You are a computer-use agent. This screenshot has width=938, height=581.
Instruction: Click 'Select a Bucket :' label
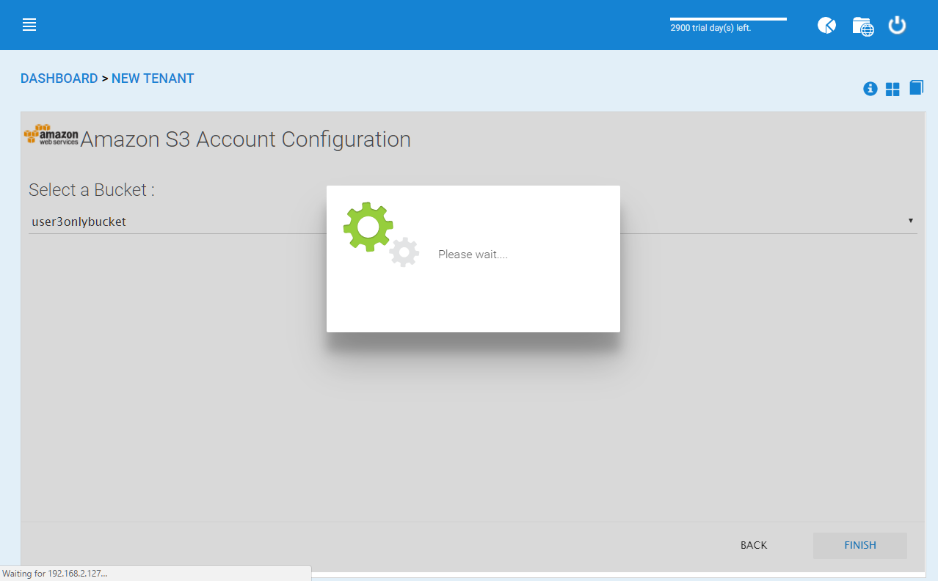click(92, 190)
